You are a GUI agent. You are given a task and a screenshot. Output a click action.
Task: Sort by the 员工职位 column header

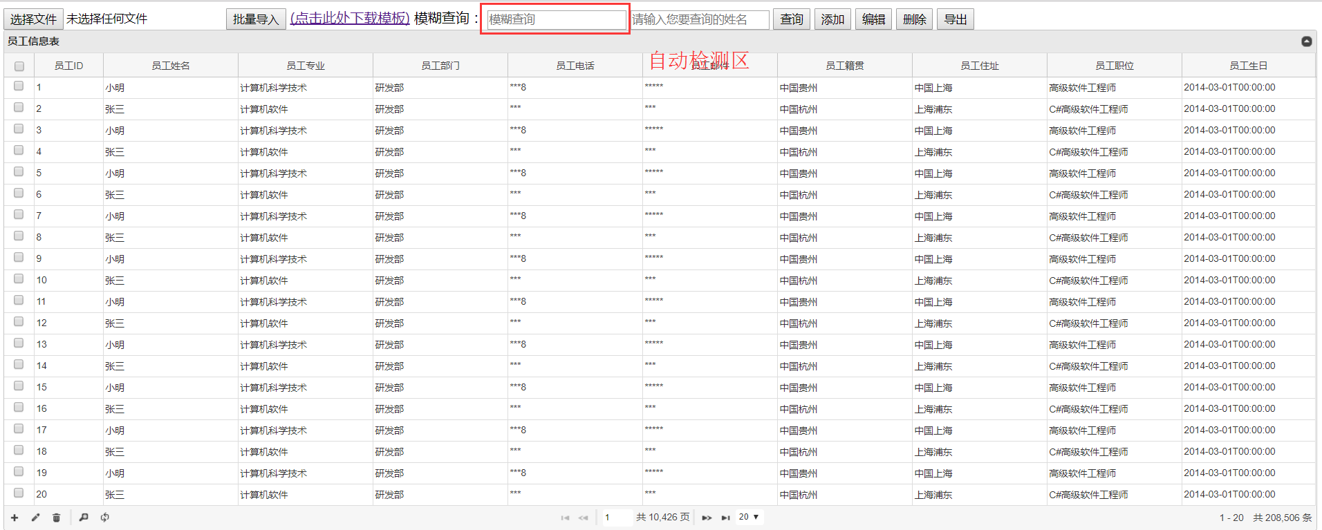pyautogui.click(x=1114, y=66)
